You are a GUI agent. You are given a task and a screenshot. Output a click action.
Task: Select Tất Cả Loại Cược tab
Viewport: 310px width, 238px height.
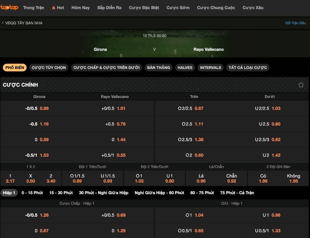(248, 67)
